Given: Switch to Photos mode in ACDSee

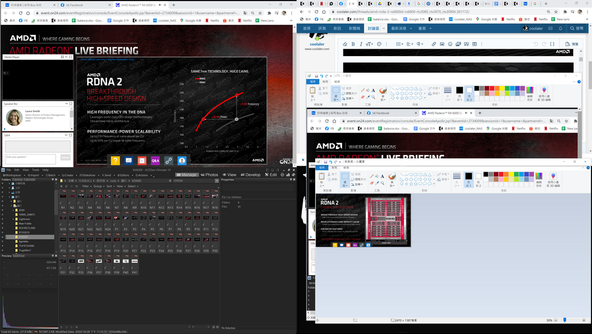Looking at the screenshot, I should tap(209, 175).
